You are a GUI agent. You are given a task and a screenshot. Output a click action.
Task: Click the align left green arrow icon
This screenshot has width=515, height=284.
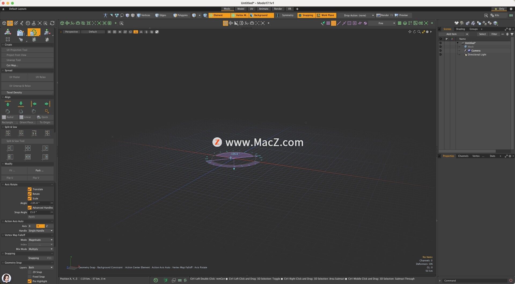click(x=34, y=104)
